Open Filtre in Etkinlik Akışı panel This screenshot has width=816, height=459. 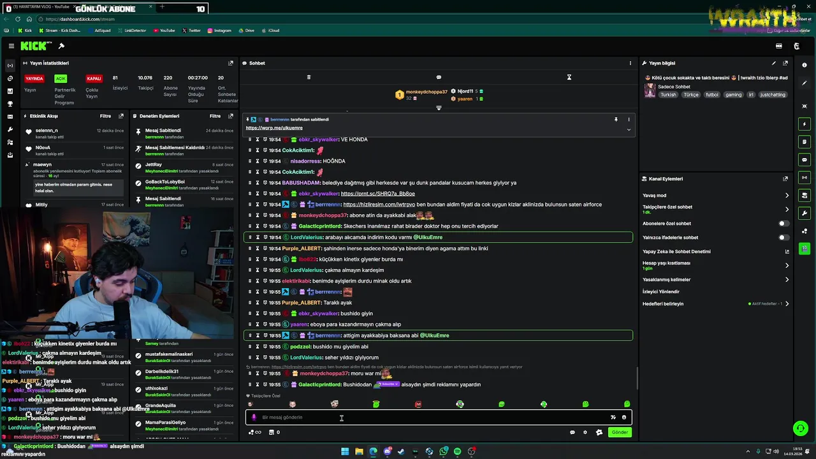(105, 116)
